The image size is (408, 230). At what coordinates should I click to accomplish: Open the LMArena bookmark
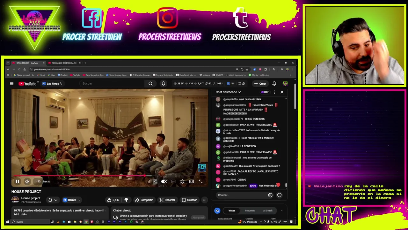(205, 75)
